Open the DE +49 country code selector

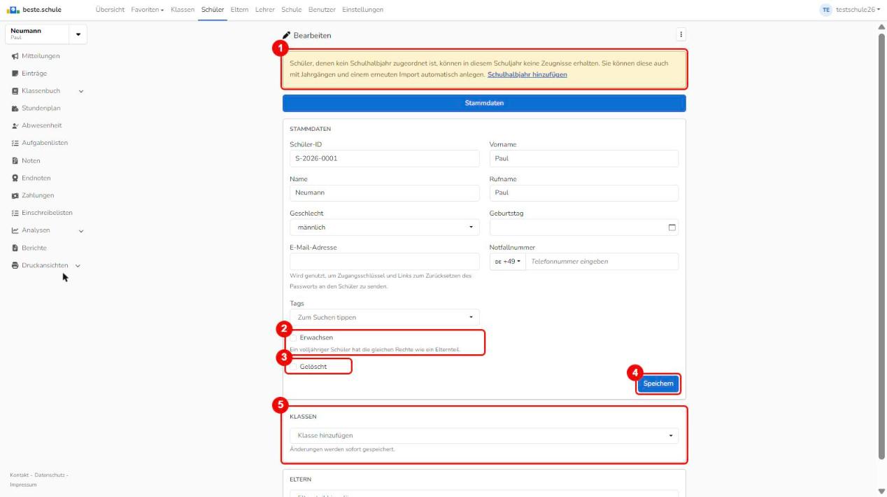509,261
